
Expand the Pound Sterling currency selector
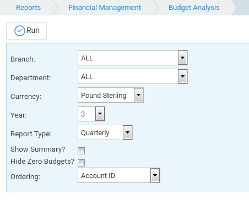click(111, 95)
